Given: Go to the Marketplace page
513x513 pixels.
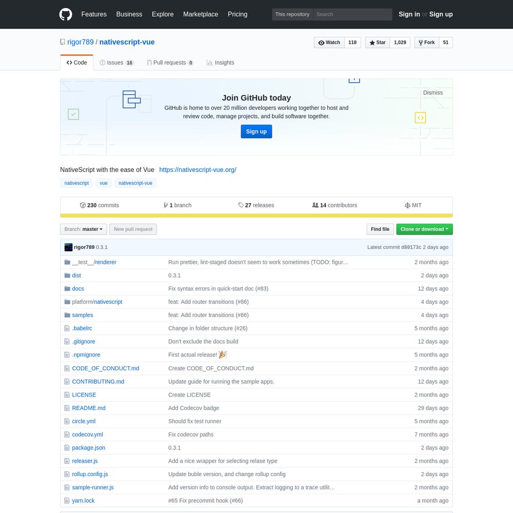Looking at the screenshot, I should tap(201, 14).
